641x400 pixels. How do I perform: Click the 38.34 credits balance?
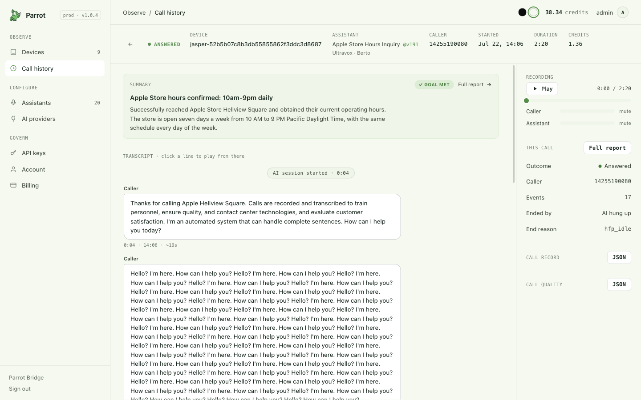click(x=567, y=12)
